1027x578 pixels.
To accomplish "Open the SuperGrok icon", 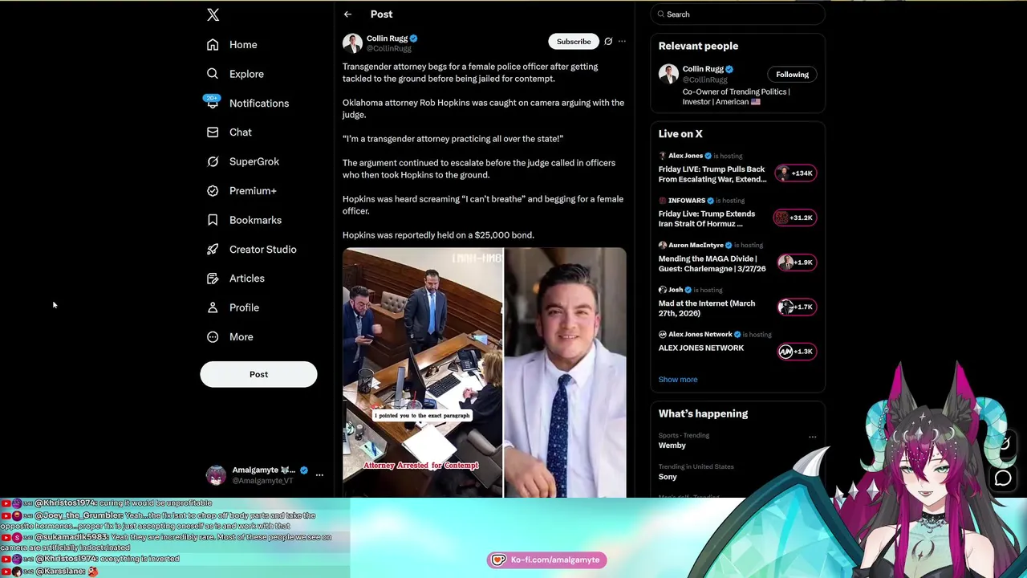I will tap(213, 161).
